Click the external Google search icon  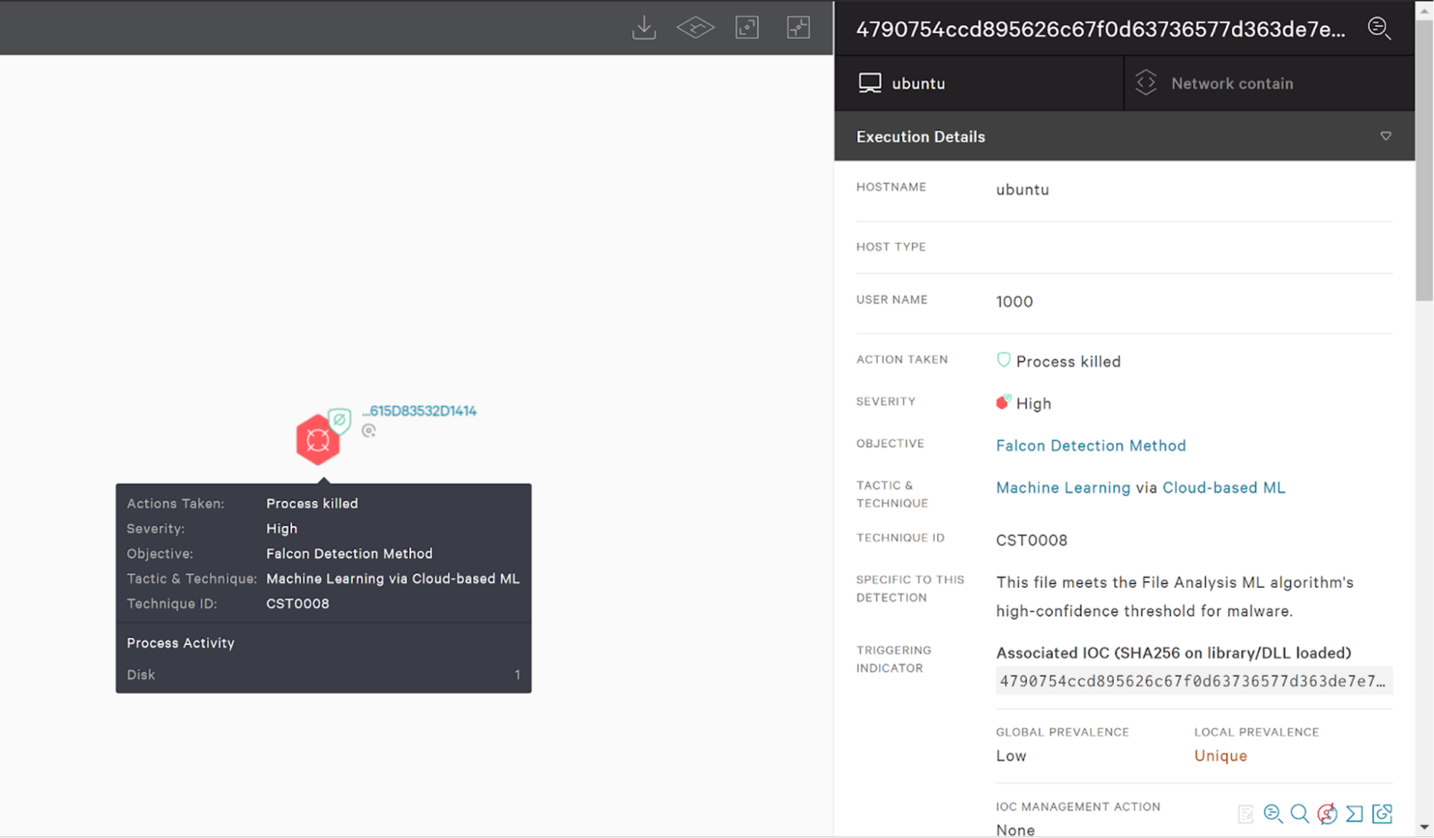[x=1382, y=814]
